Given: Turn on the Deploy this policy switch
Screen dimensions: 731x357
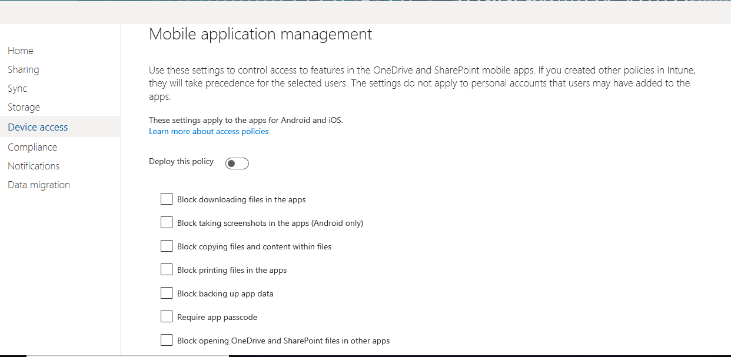Looking at the screenshot, I should (x=237, y=164).
